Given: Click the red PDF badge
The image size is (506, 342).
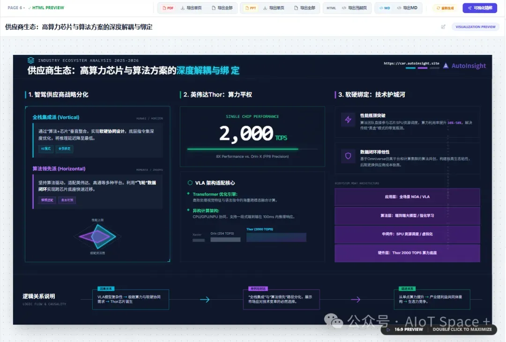Looking at the screenshot, I should [168, 8].
